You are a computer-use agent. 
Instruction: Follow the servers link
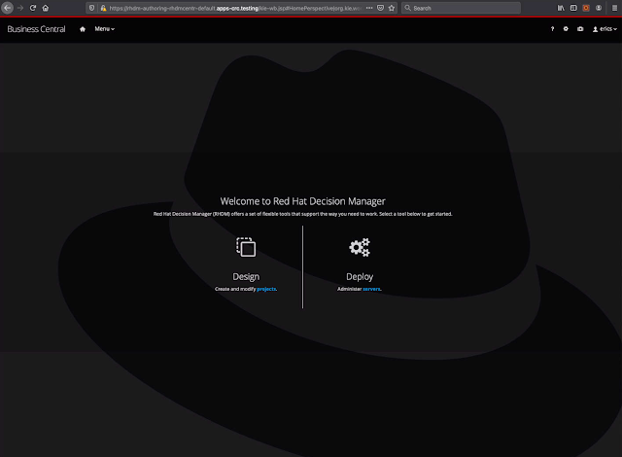point(371,289)
